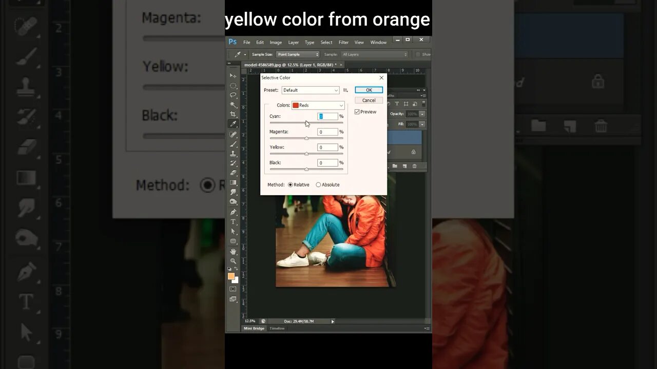Click the create new layer icon
Screen dimensions: 657x369
click(405, 166)
